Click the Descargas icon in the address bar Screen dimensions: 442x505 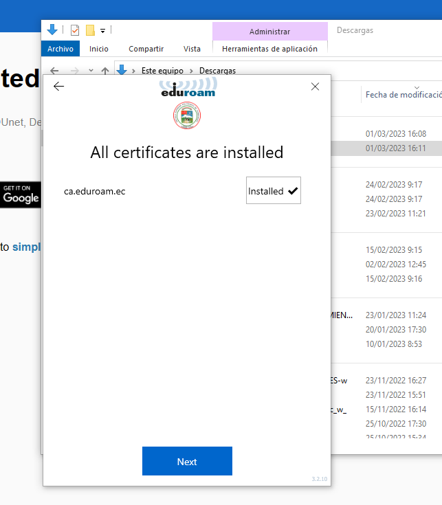coord(122,69)
